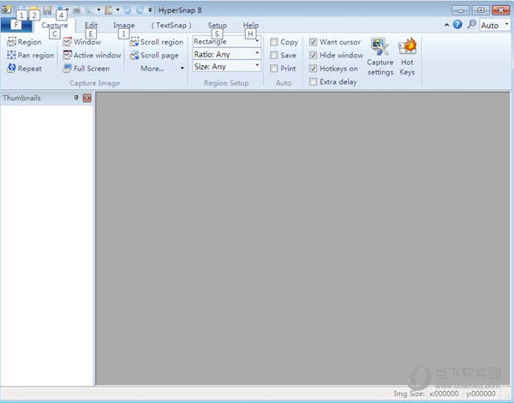Click the Thumbnails panel title
Screen dimensions: 514x403
click(22, 98)
